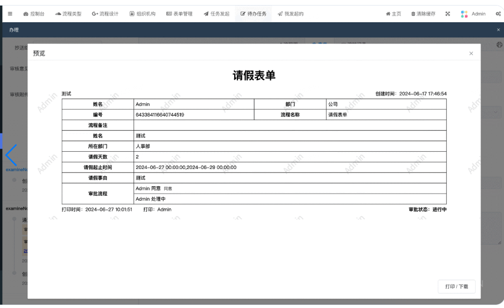Open 表单管理 from the navigation bar
The height and width of the screenshot is (308, 504).
(x=179, y=14)
